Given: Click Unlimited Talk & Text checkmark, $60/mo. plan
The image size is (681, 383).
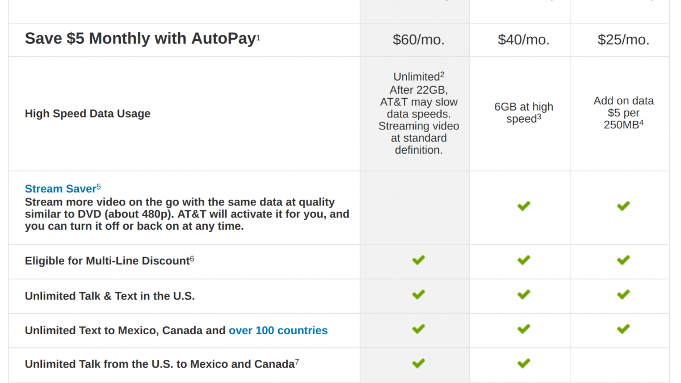Looking at the screenshot, I should 418,295.
